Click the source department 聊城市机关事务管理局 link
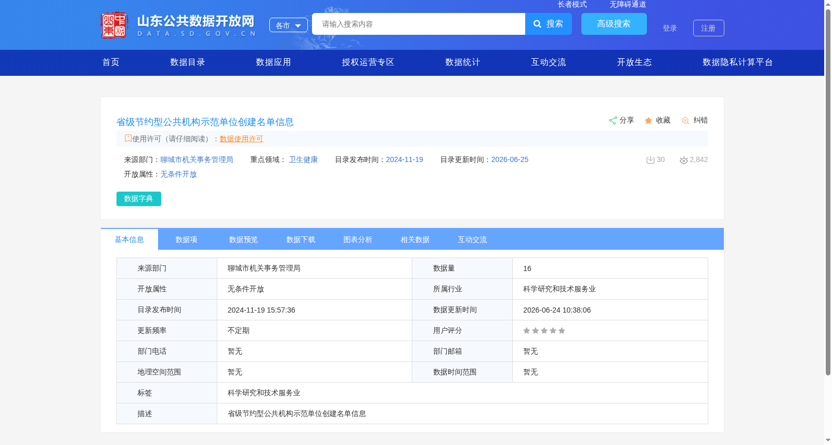This screenshot has height=445, width=832. (197, 160)
